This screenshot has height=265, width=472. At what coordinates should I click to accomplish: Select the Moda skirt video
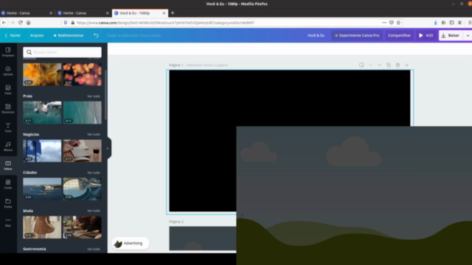click(42, 227)
